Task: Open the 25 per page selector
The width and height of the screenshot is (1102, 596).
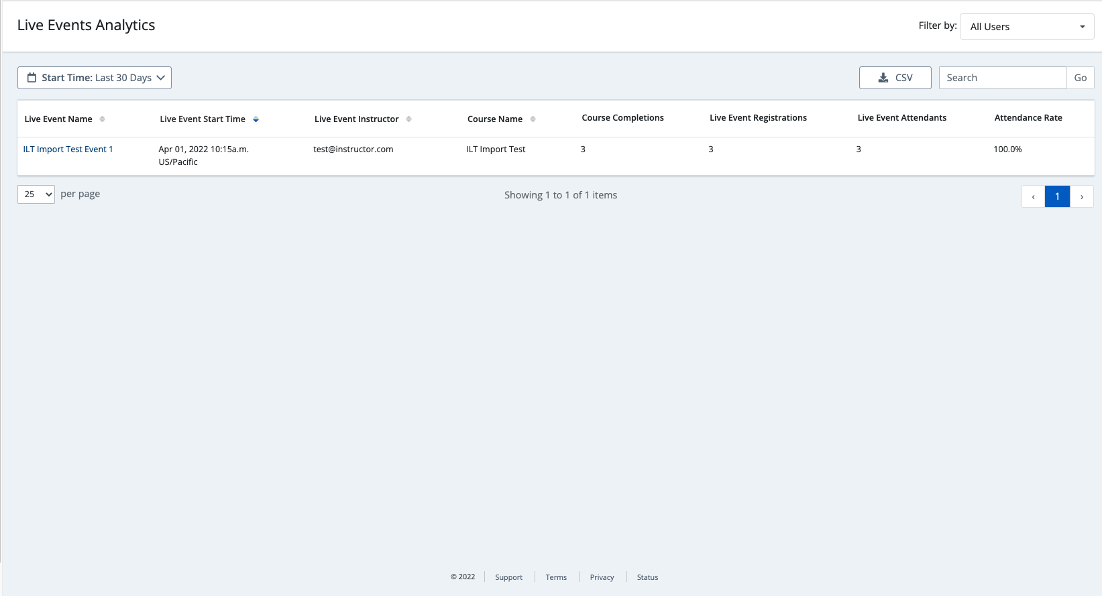Action: pyautogui.click(x=36, y=194)
